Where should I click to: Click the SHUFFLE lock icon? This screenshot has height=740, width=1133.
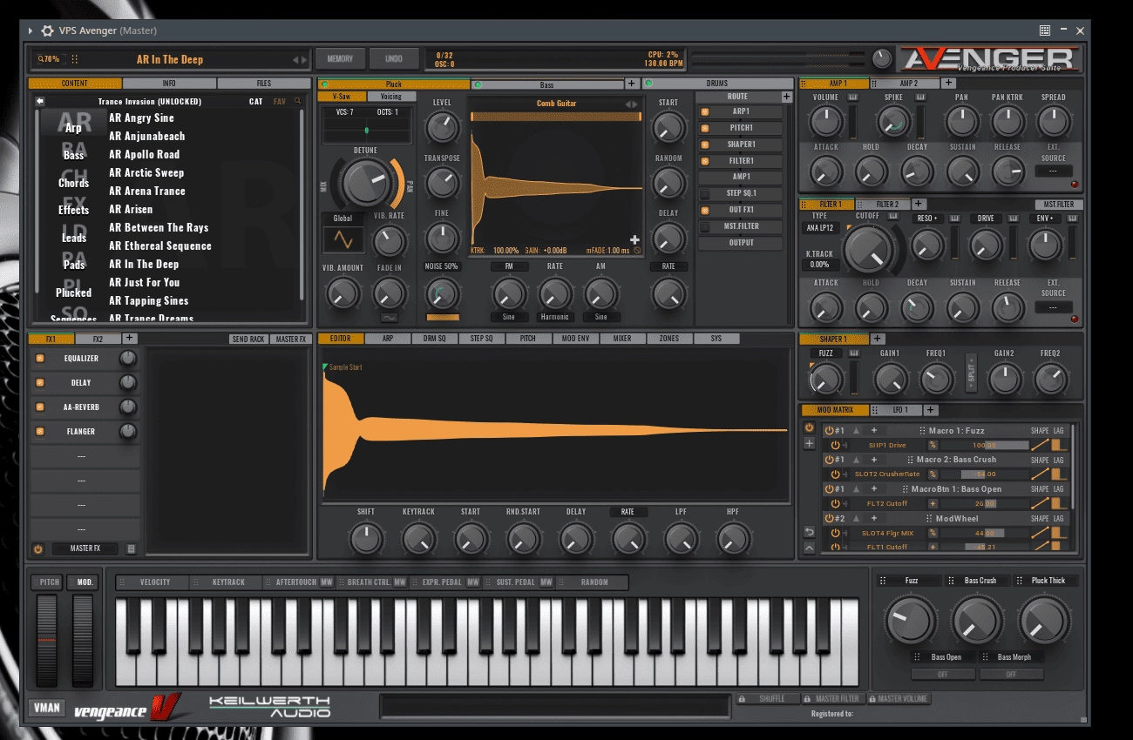click(742, 698)
